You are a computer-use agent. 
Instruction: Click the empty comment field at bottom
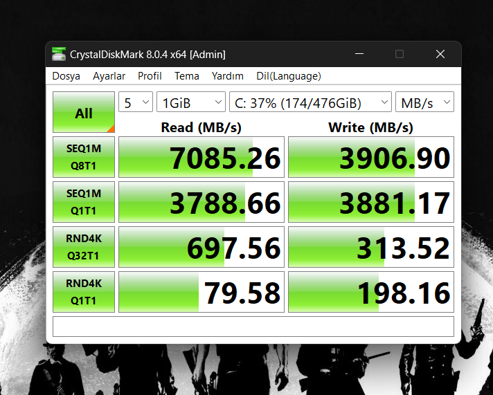pos(253,327)
